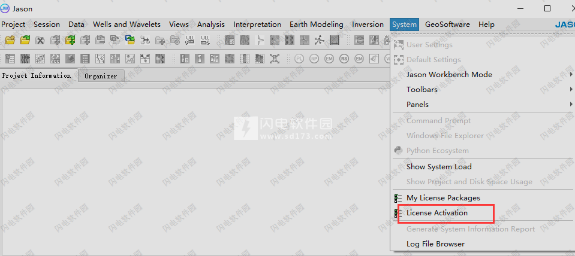Image resolution: width=575 pixels, height=256 pixels.
Task: Open the Project menu
Action: tap(14, 25)
